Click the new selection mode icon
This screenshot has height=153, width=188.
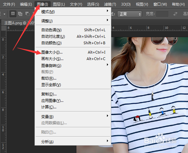(x=13, y=14)
